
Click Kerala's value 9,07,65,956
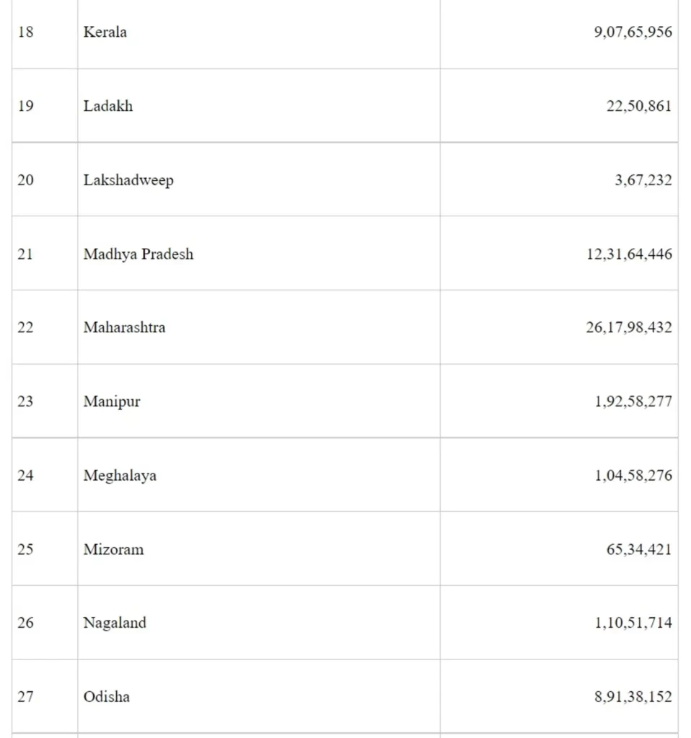[x=633, y=32]
